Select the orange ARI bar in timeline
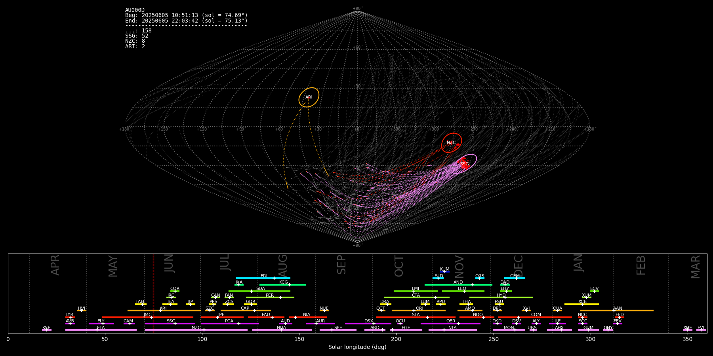 (164, 311)
